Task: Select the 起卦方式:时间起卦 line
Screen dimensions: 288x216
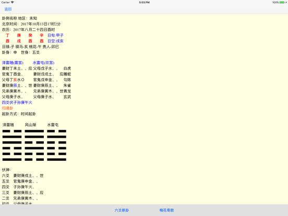Action: coord(19,114)
